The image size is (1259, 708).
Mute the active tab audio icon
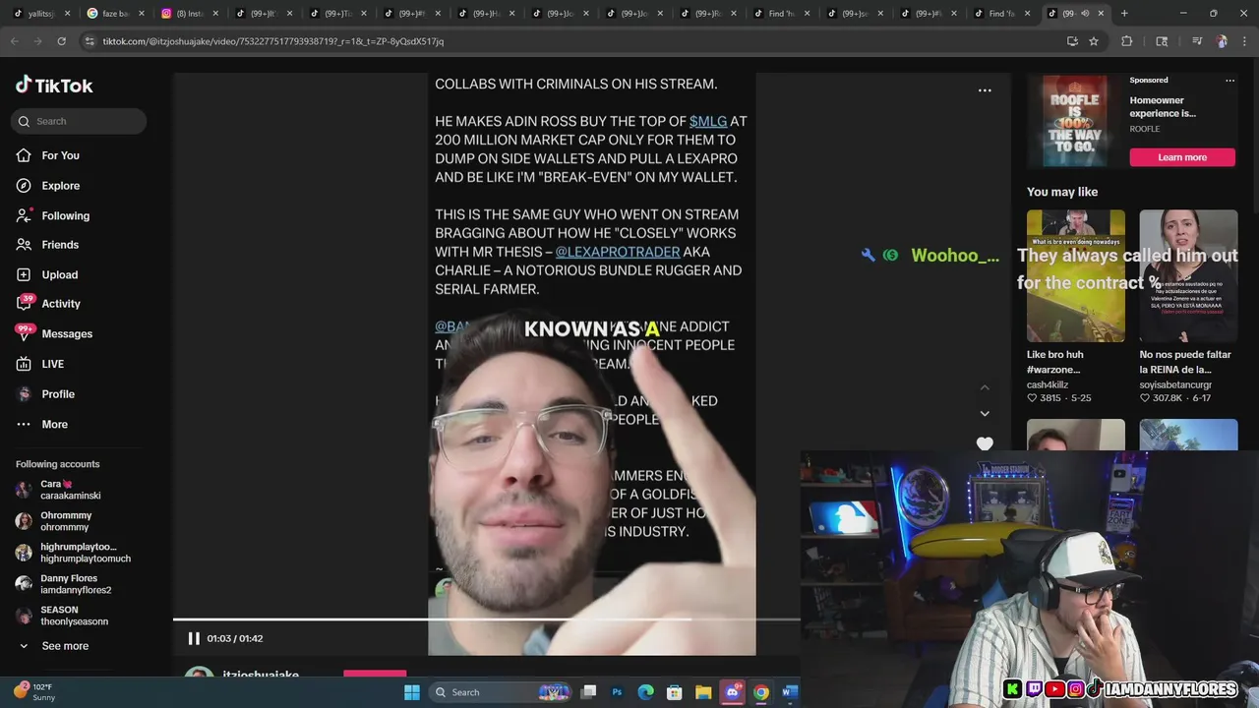(x=1085, y=14)
